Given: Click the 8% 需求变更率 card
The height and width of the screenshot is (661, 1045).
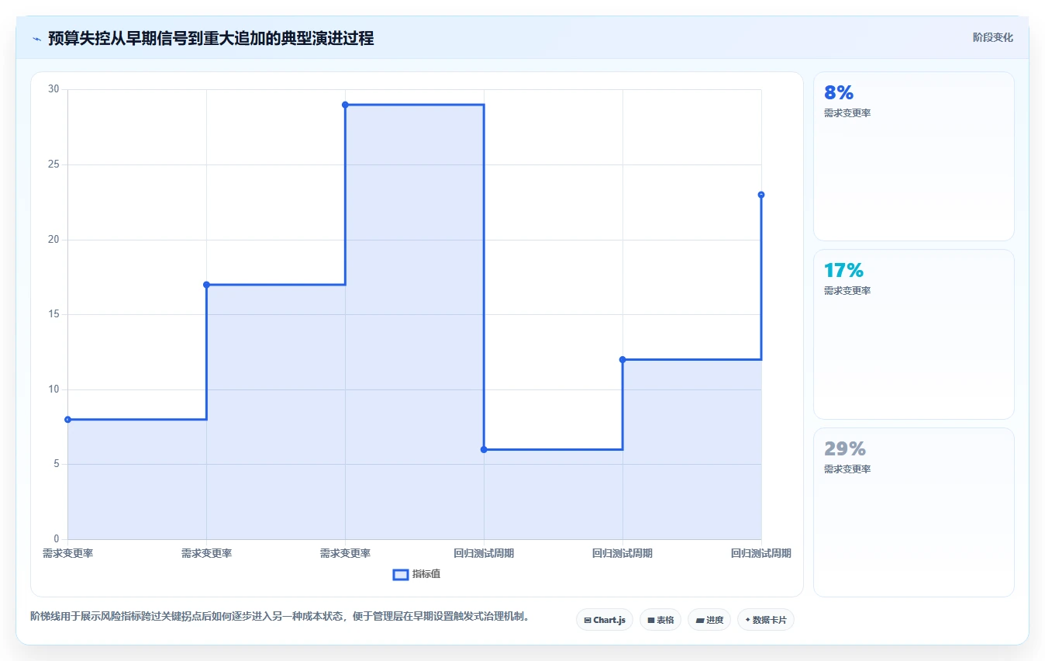Looking at the screenshot, I should pyautogui.click(x=914, y=156).
